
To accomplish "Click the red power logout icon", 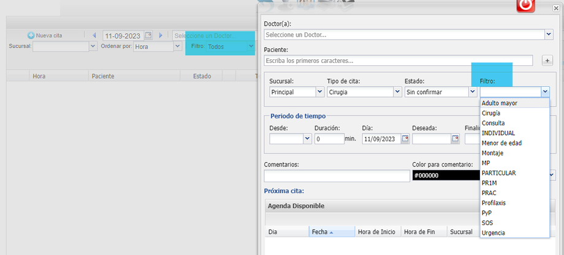I will (x=526, y=6).
